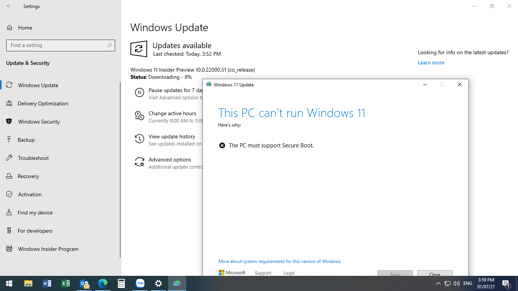
Task: Click the sidebar vertical scrollbar
Action: (120, 169)
